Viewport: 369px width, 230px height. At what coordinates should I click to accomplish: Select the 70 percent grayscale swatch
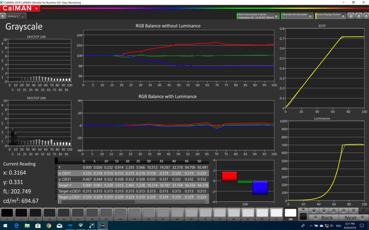tap(205, 214)
